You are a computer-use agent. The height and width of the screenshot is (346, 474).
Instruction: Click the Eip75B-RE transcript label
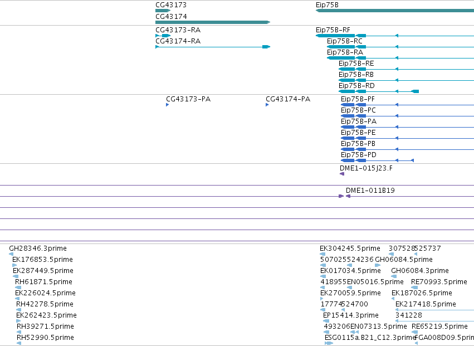tap(356, 64)
